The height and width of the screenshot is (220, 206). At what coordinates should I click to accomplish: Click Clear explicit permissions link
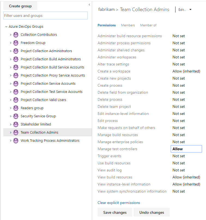pos(119,203)
